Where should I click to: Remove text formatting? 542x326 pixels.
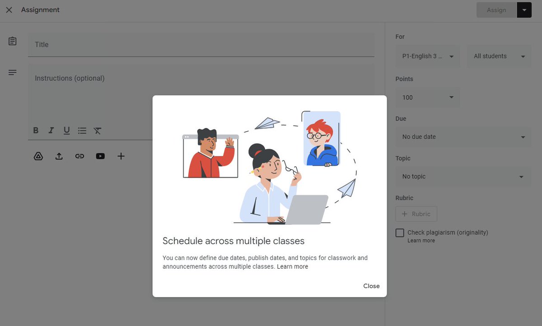[x=98, y=131]
